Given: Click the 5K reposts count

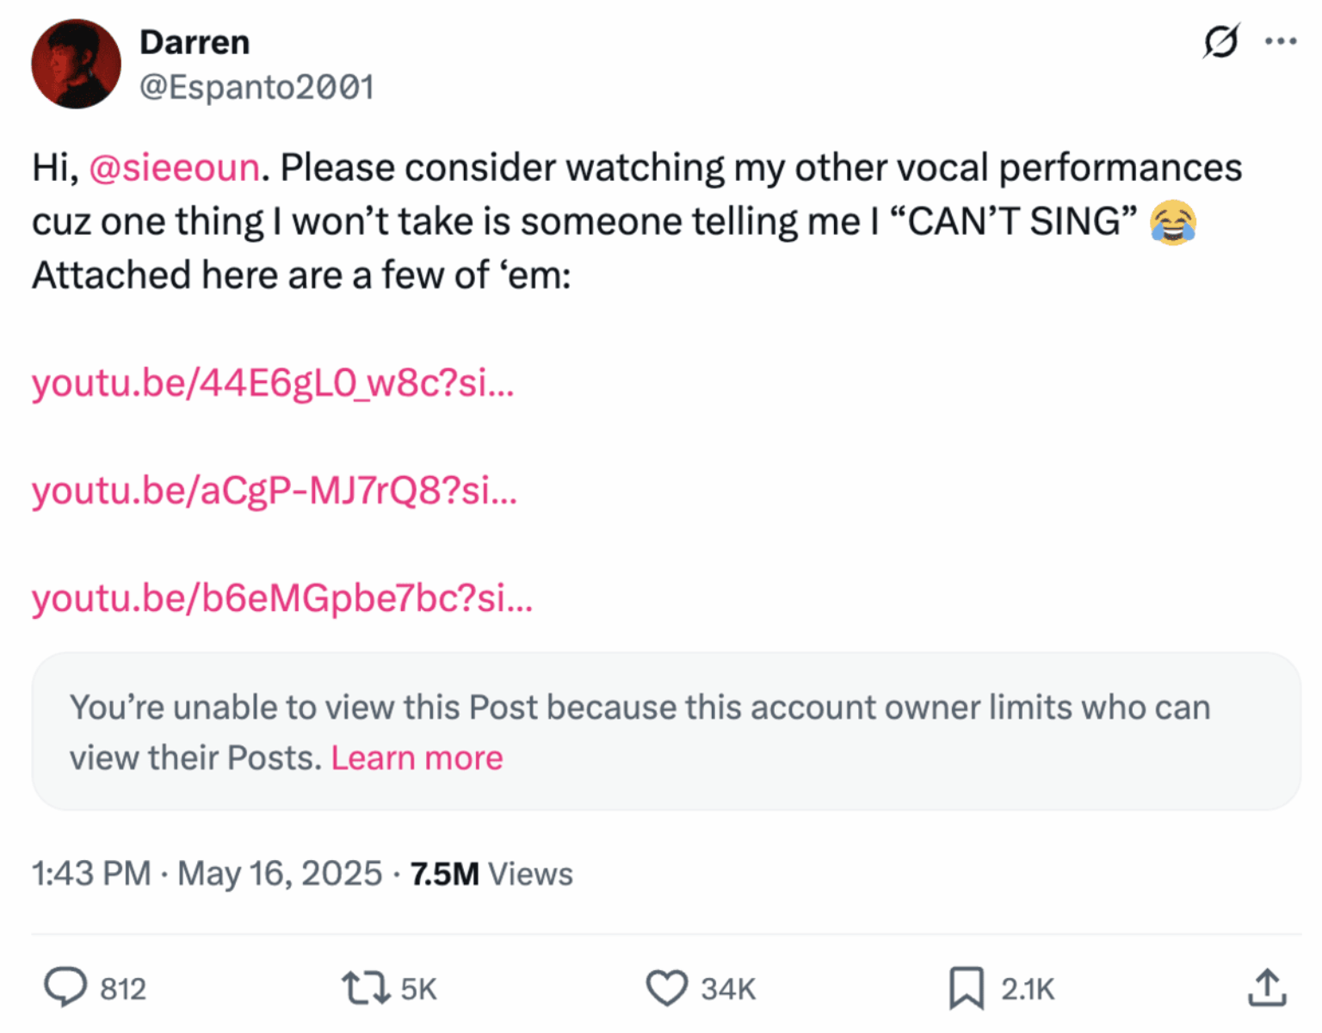Looking at the screenshot, I should pyautogui.click(x=419, y=988).
